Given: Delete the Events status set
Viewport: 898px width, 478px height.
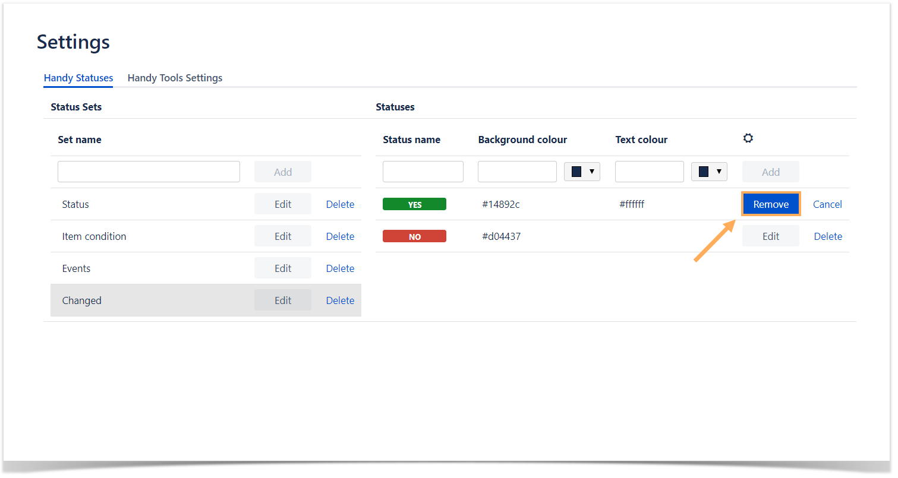Looking at the screenshot, I should pos(340,268).
